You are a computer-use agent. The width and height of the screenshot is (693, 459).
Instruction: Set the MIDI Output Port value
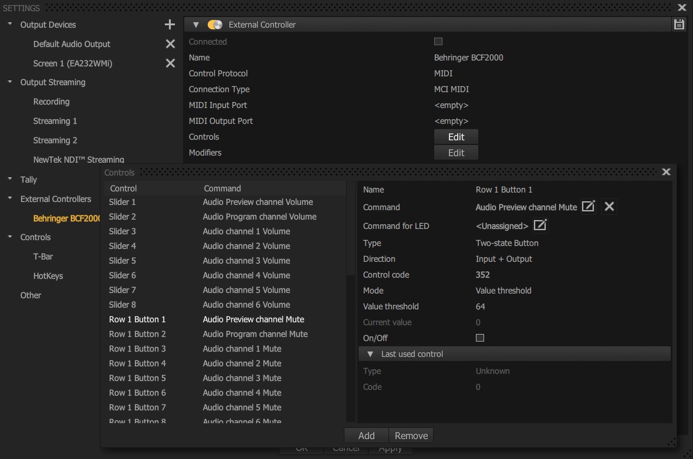(451, 121)
